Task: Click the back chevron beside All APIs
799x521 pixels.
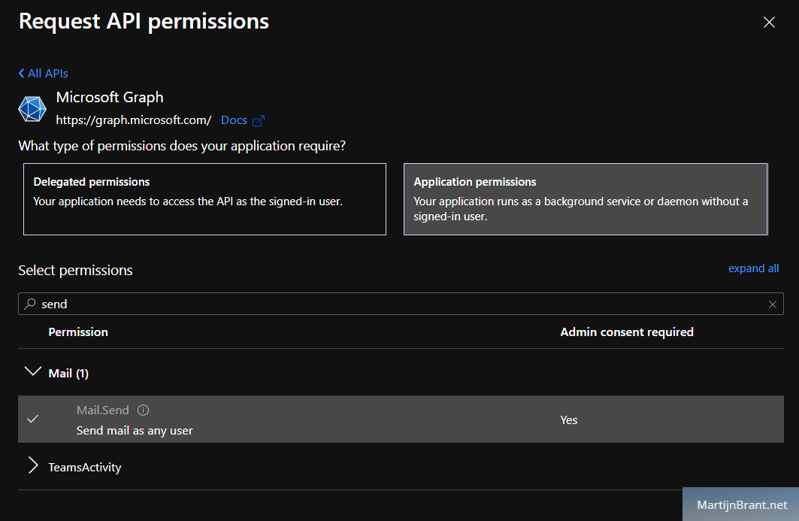Action: tap(21, 74)
